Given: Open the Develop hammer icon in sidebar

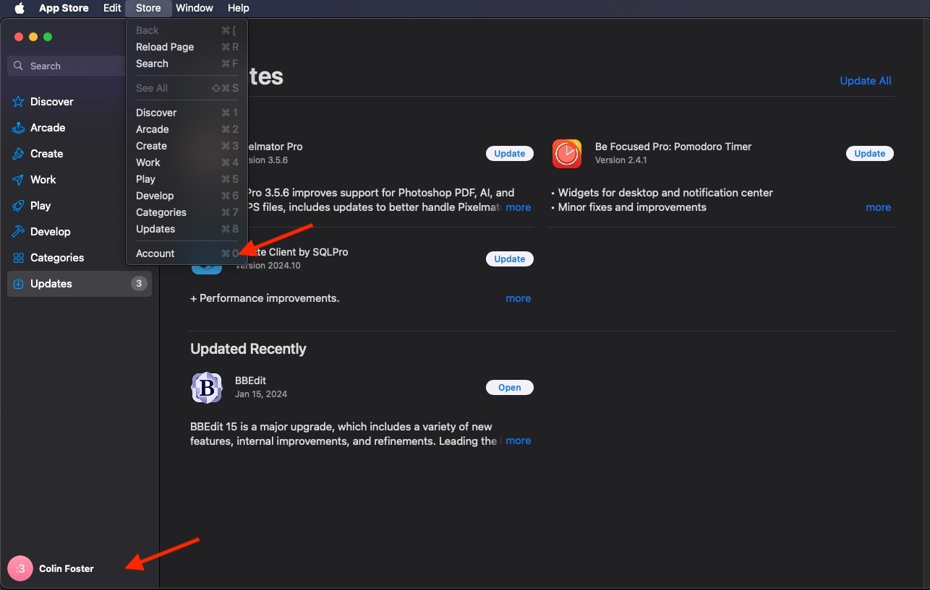Looking at the screenshot, I should 18,232.
